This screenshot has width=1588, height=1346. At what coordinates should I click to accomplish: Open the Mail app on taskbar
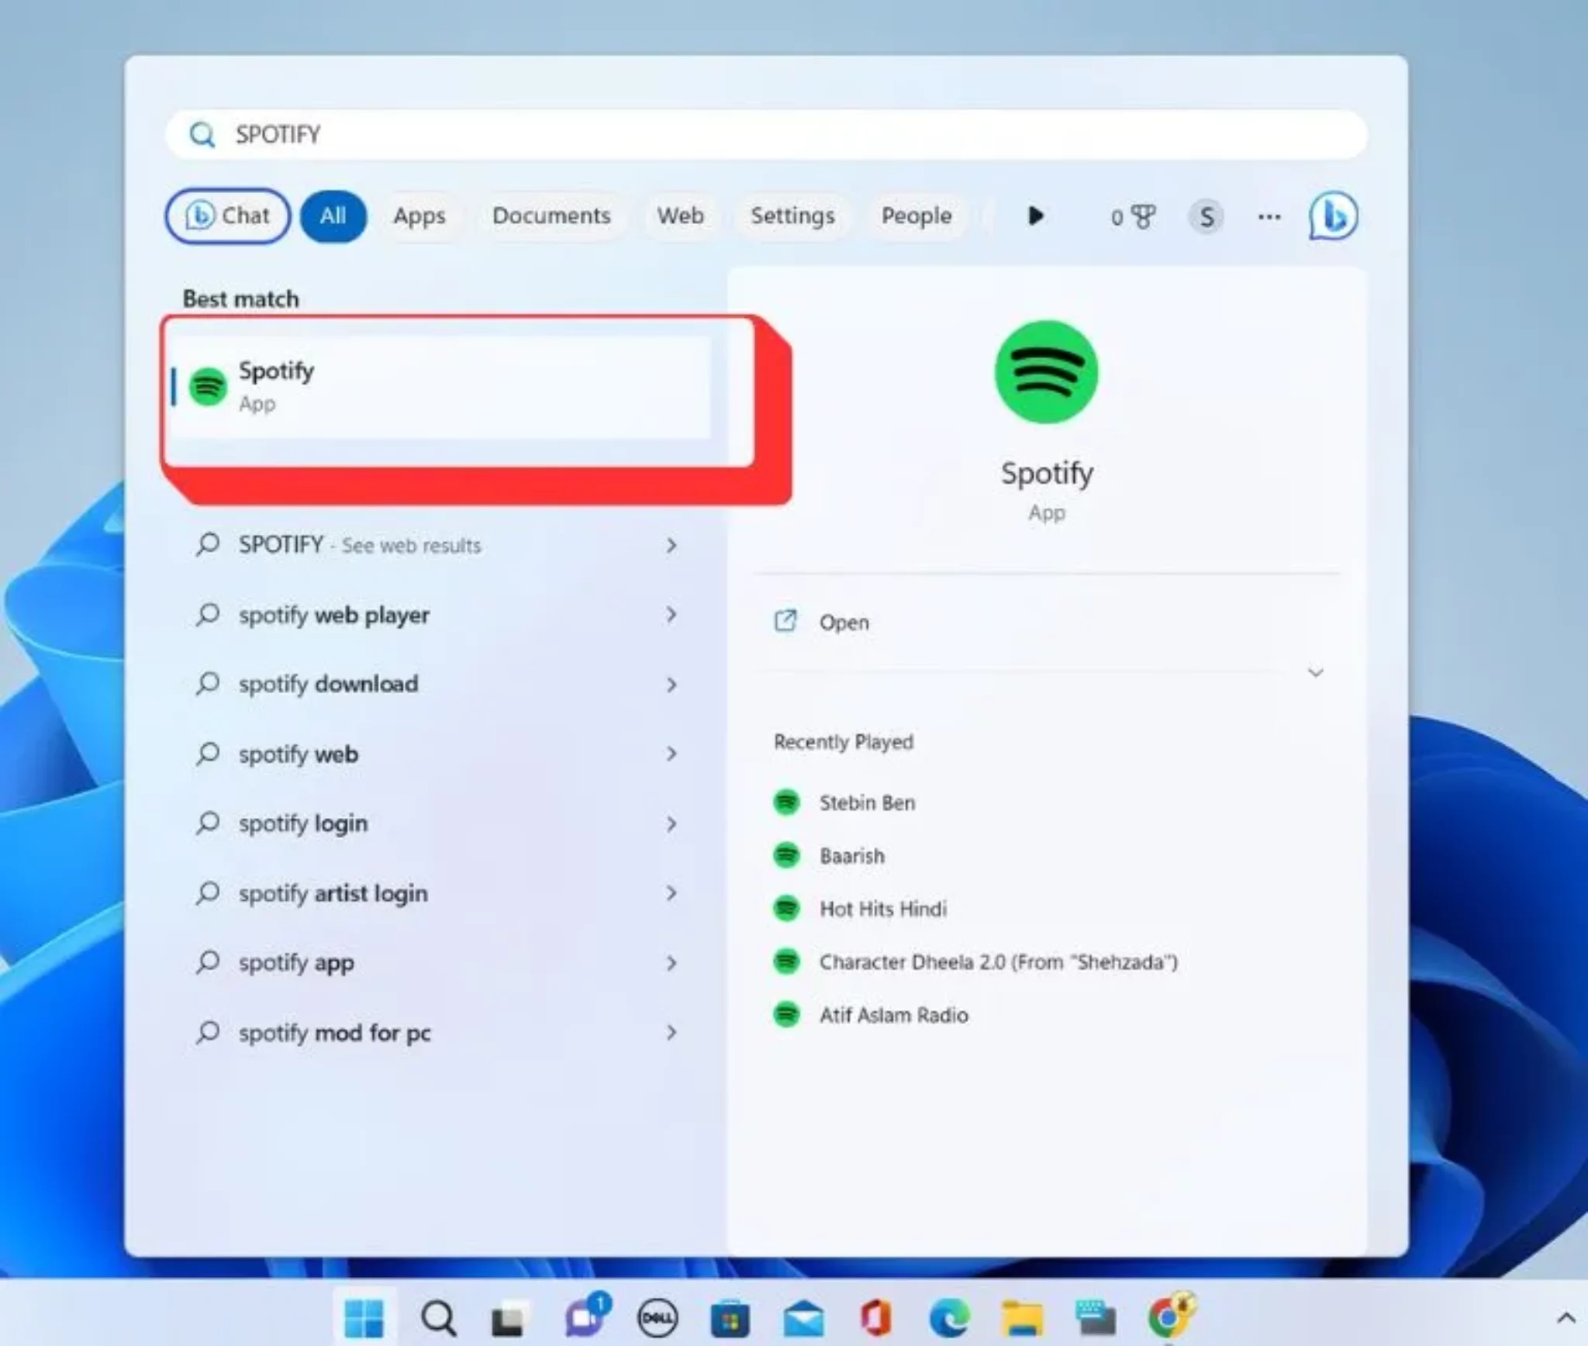point(803,1319)
